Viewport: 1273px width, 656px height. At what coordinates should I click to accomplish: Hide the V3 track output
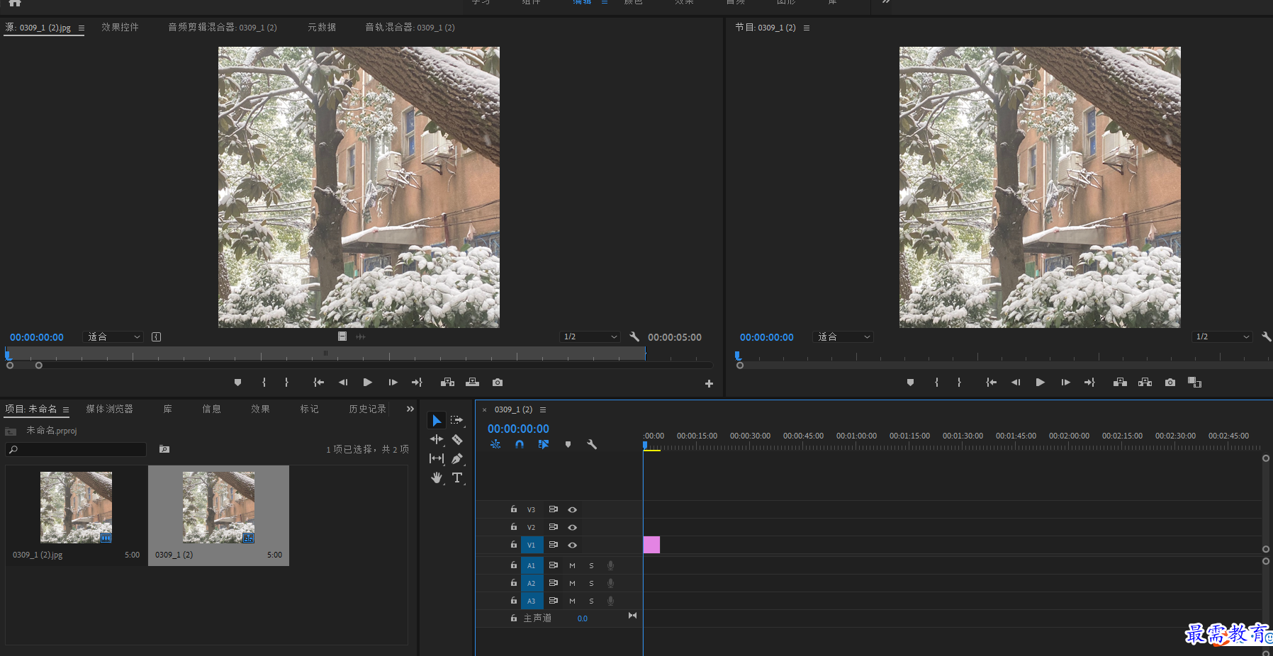tap(572, 510)
